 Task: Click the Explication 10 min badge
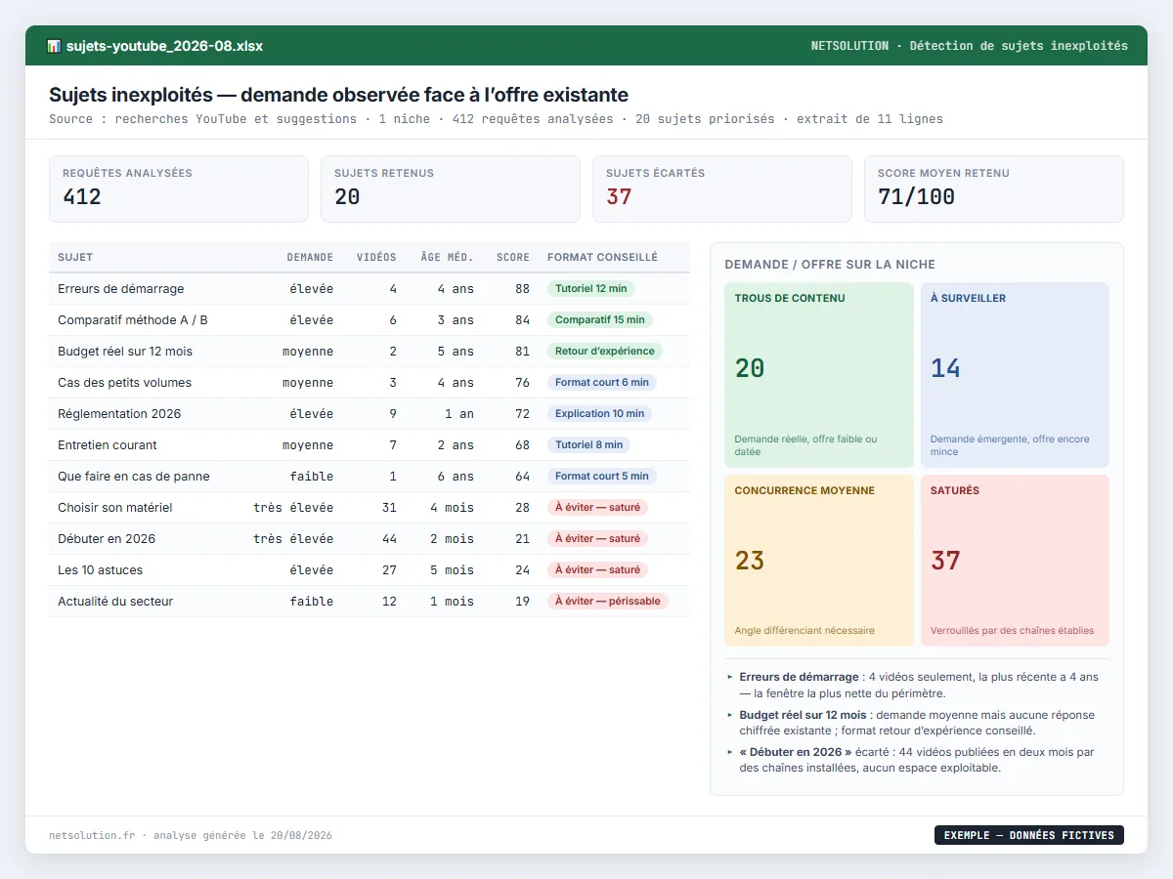pyautogui.click(x=600, y=414)
